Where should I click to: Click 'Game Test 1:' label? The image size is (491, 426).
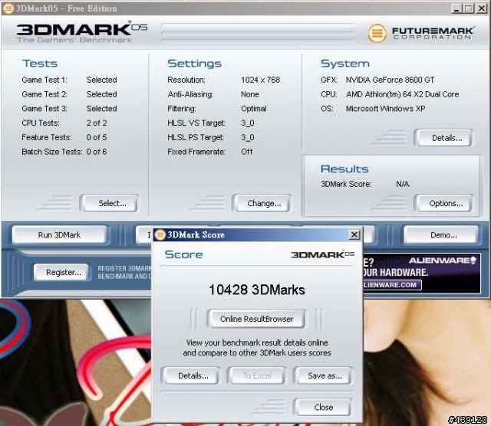44,80
